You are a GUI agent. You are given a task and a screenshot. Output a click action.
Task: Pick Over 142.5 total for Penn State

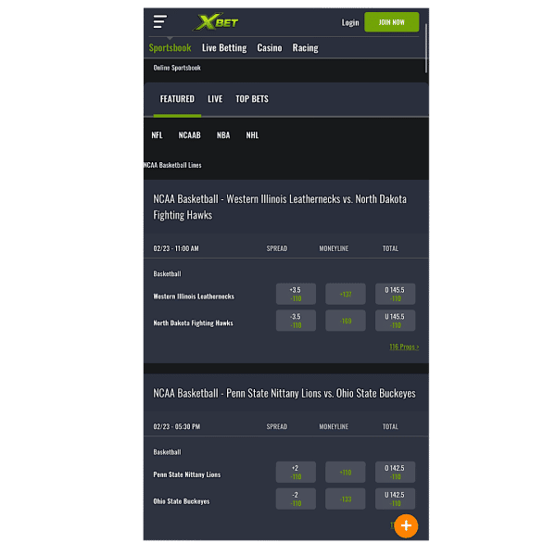(x=395, y=472)
